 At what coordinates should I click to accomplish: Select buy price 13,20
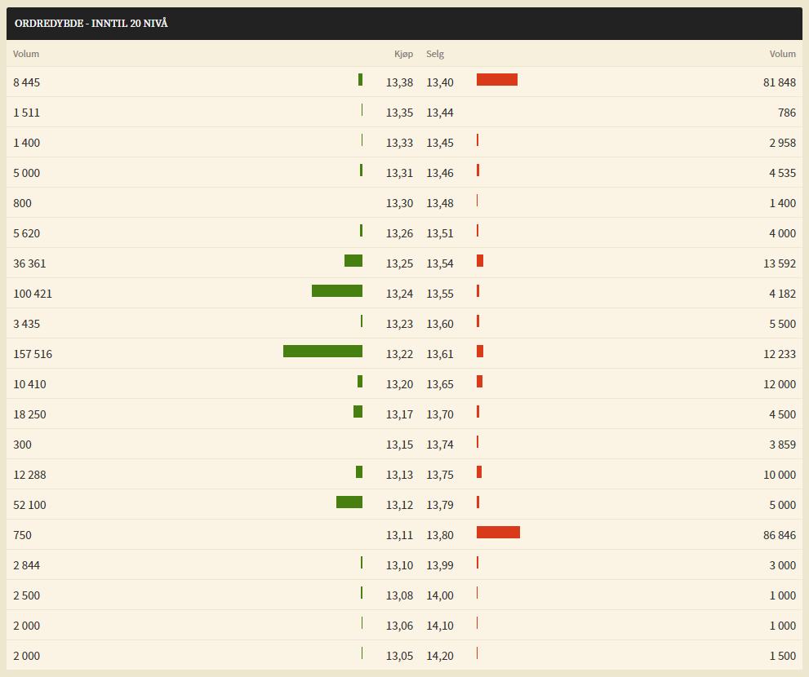coord(399,385)
